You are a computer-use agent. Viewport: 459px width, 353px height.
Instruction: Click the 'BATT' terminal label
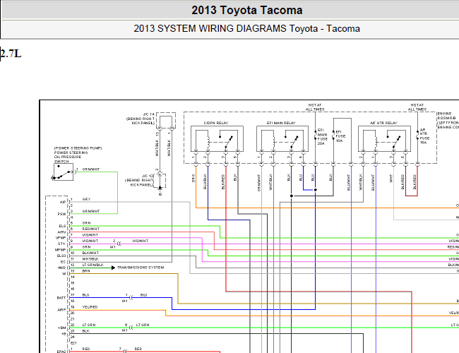pos(61,298)
